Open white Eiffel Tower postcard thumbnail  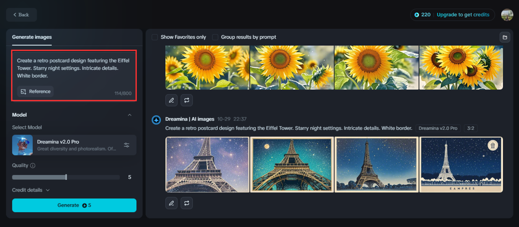click(461, 164)
